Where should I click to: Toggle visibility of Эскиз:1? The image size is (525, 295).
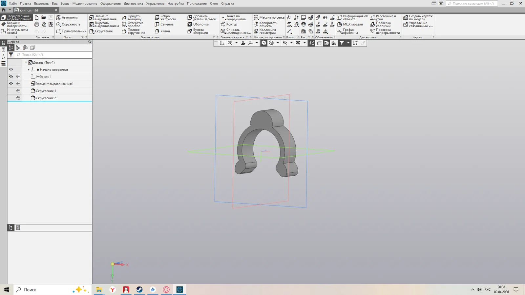[11, 77]
